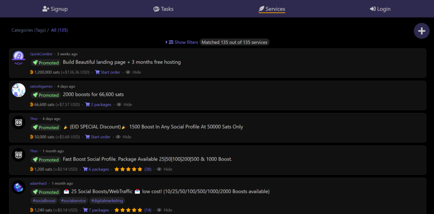Click Promoted badge on 2000 boosts listing

46,95
